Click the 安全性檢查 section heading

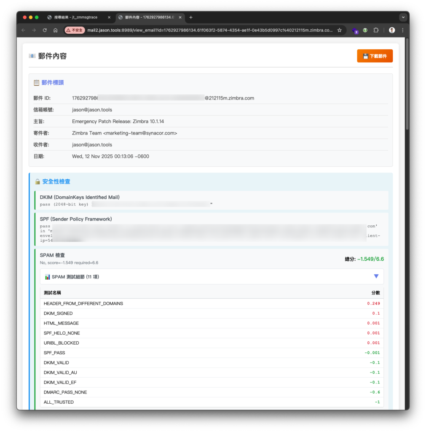[x=56, y=181]
